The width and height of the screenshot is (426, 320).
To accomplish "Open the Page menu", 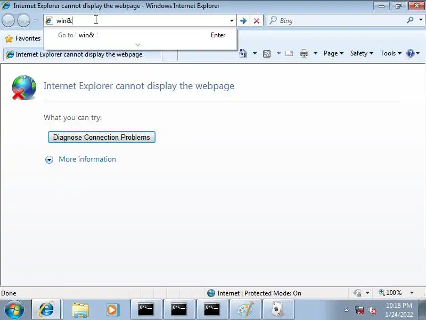I will 333,53.
